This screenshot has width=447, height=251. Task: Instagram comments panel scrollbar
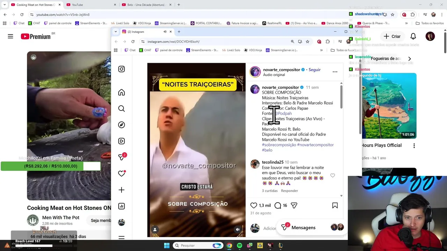point(341,97)
